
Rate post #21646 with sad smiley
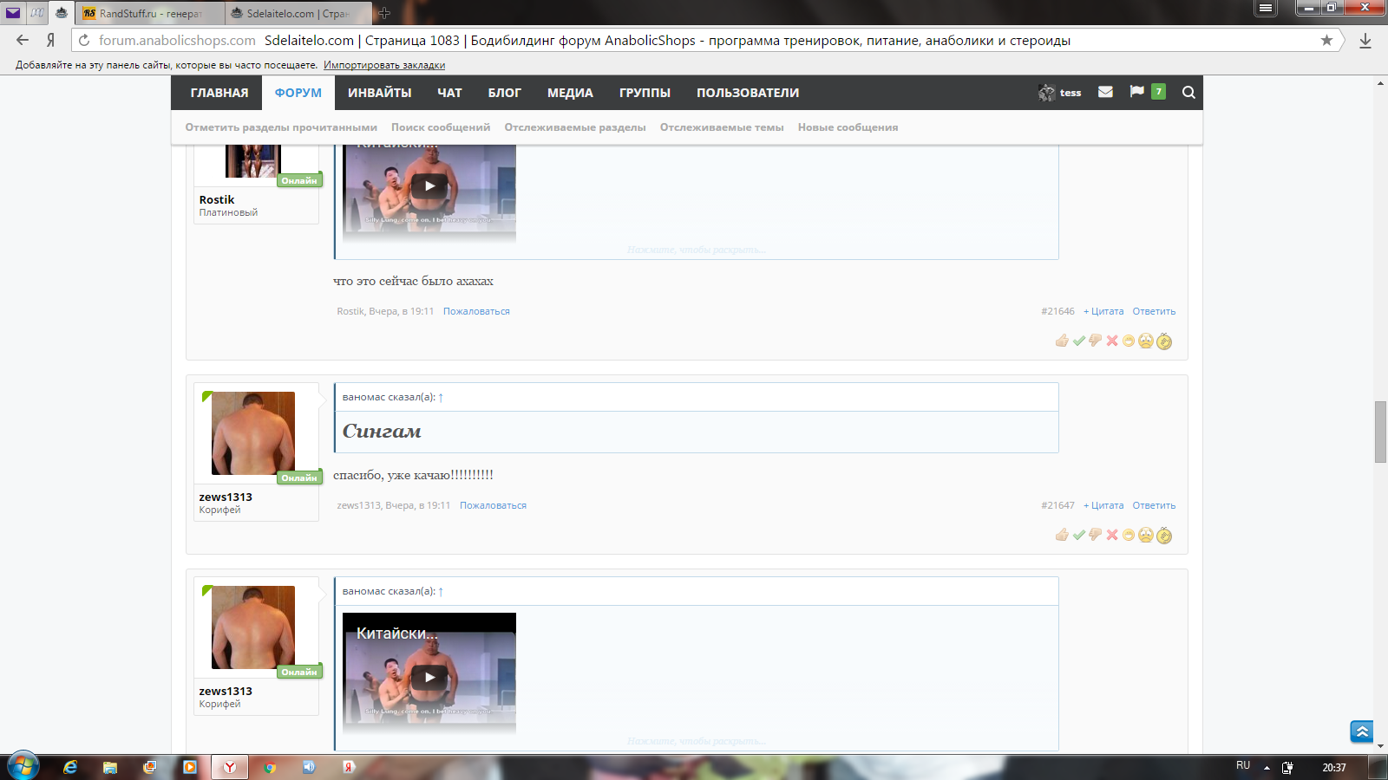coord(1146,341)
